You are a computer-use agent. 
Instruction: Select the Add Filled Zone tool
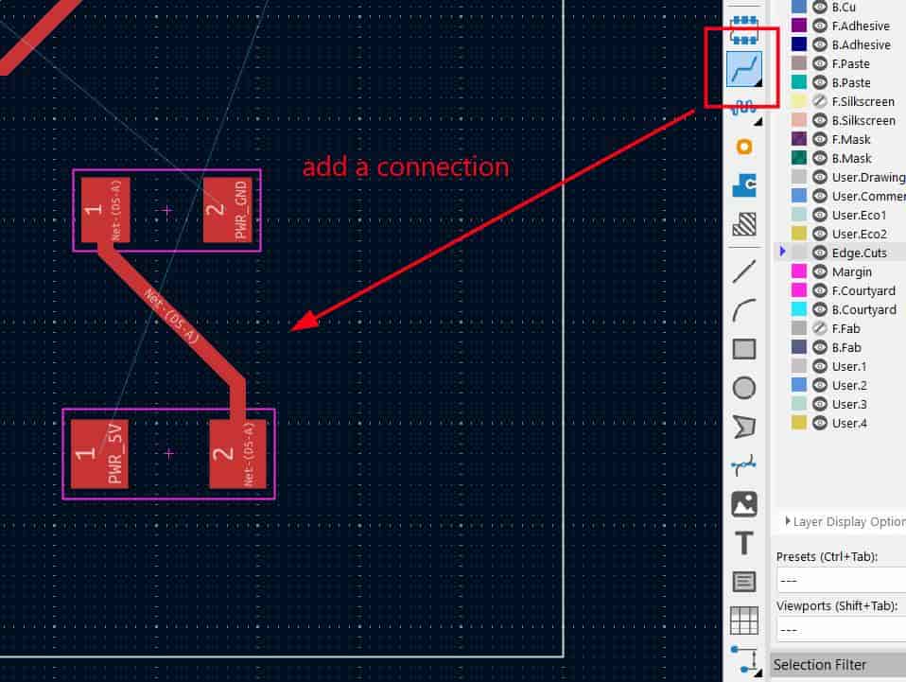pos(744,185)
